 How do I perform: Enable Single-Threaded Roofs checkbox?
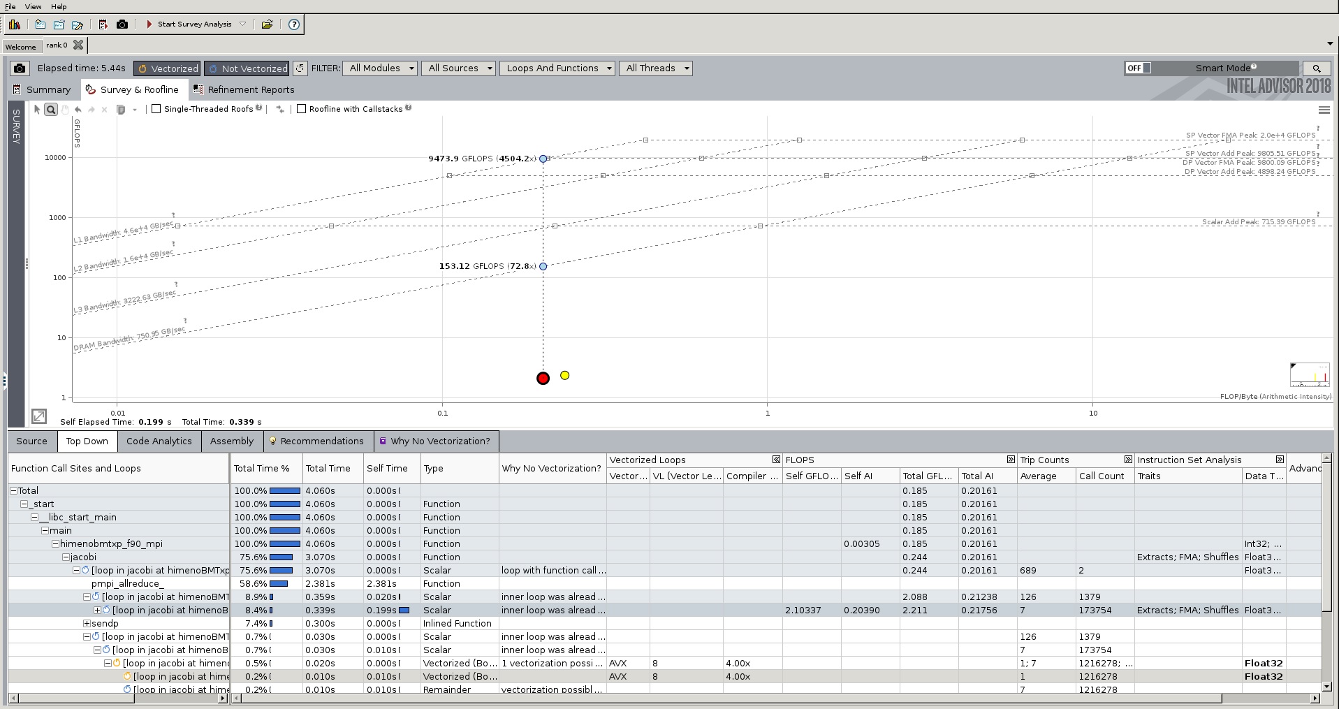click(156, 109)
